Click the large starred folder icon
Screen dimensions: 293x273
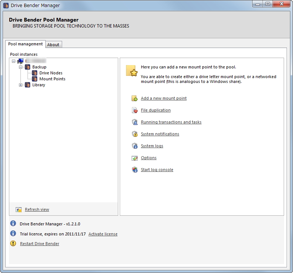(132, 71)
